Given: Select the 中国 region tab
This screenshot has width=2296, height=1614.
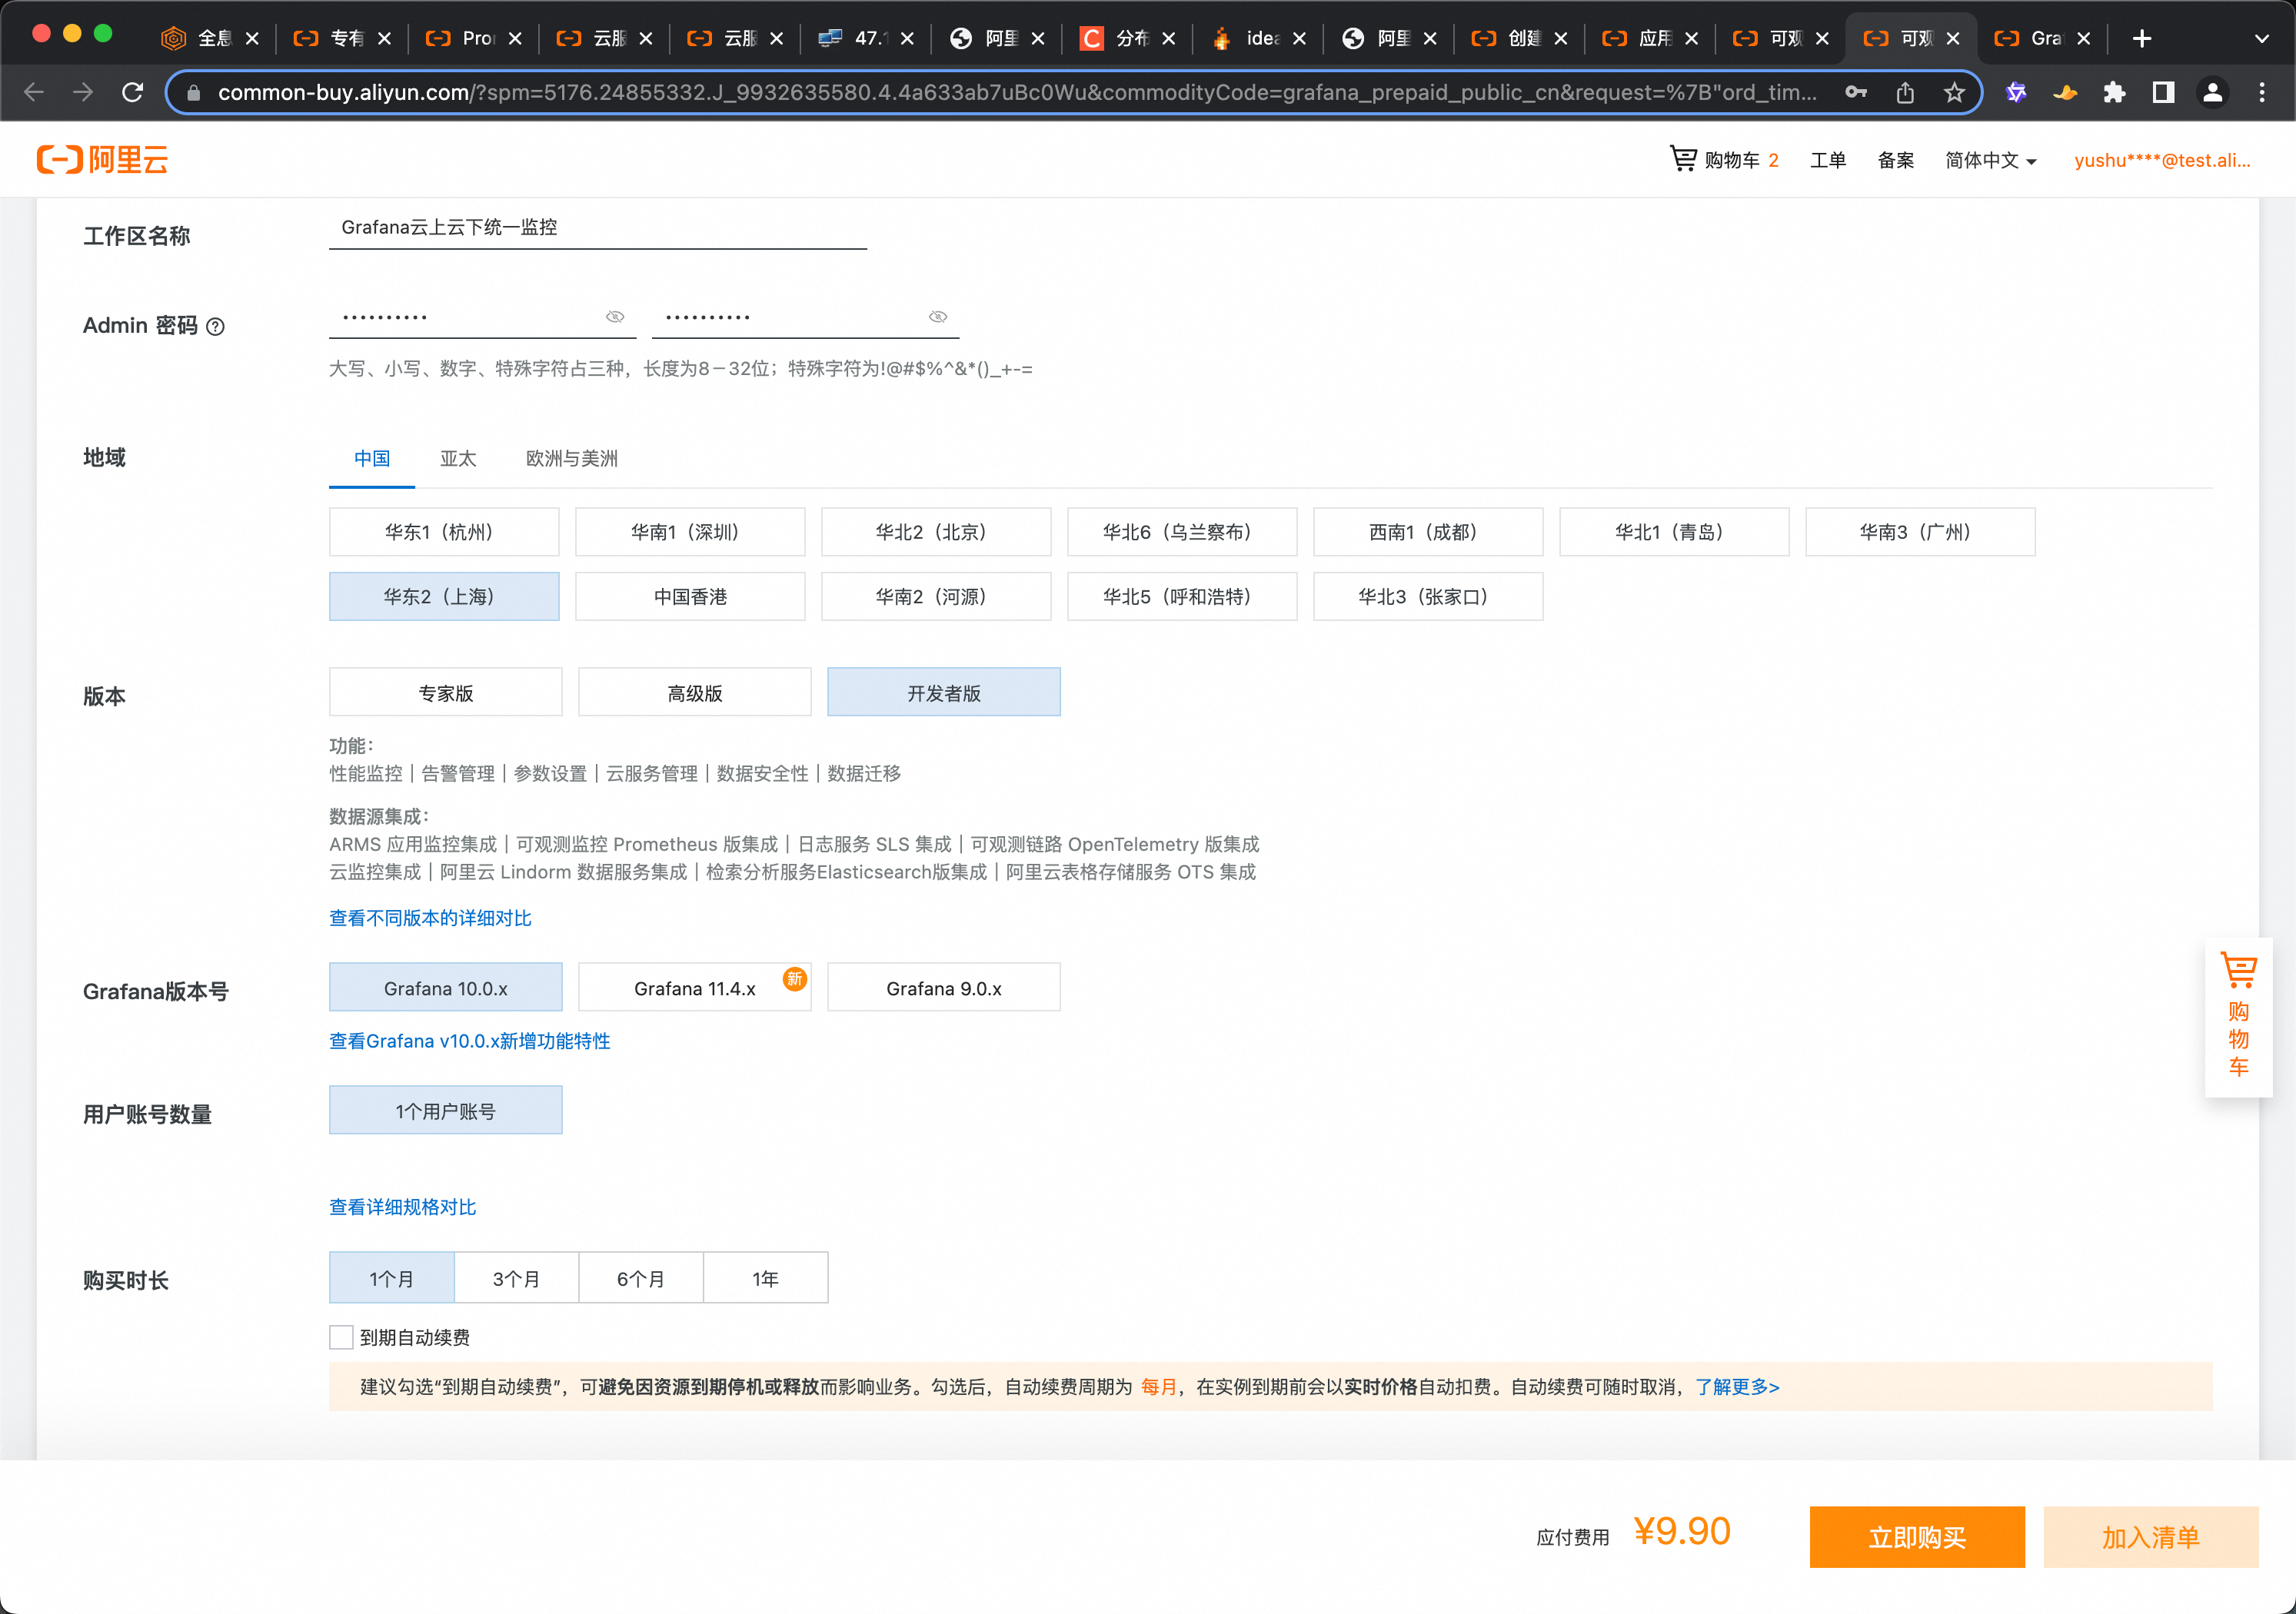Looking at the screenshot, I should tap(372, 459).
